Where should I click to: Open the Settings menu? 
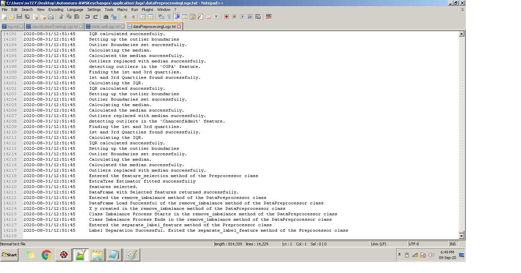click(x=94, y=10)
